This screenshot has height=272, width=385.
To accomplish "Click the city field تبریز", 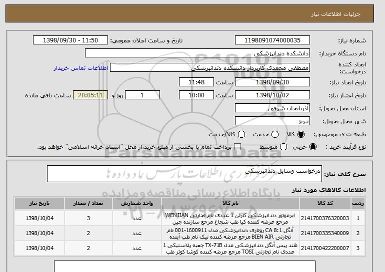I will click(x=272, y=121).
